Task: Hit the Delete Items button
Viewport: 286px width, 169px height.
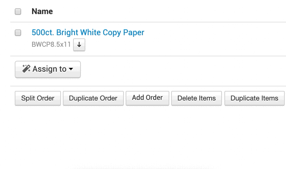Action: click(197, 98)
